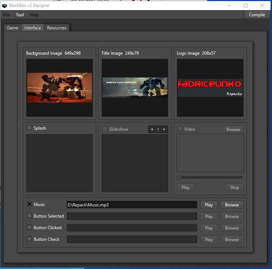Browse for Button Clicked sound
Image resolution: width=272 pixels, height=269 pixels.
(x=232, y=228)
